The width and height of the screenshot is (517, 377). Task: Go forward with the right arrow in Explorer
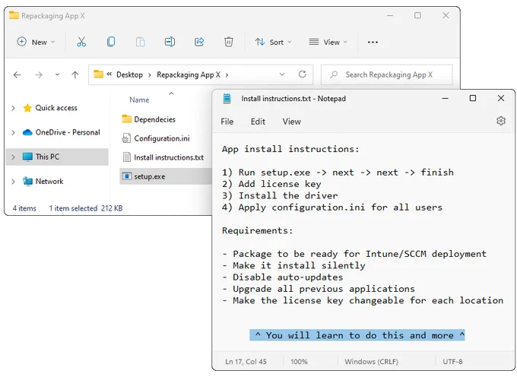pyautogui.click(x=39, y=74)
